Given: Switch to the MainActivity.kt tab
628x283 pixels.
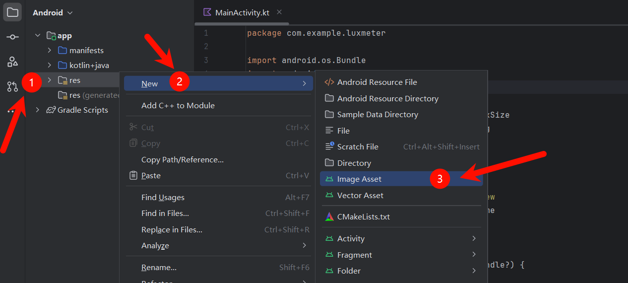Looking at the screenshot, I should click(x=242, y=12).
